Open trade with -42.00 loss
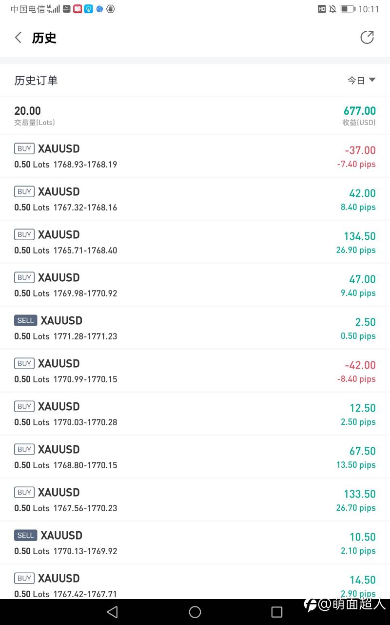 pos(195,371)
